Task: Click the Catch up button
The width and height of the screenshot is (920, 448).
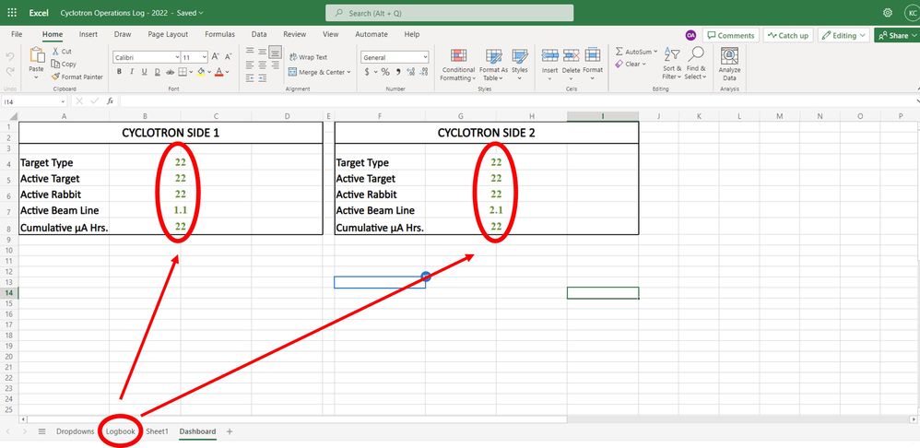Action: (x=788, y=35)
